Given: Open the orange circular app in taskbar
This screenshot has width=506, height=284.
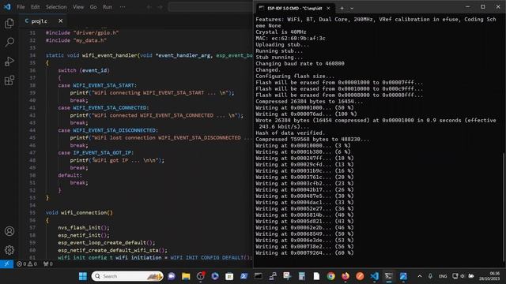Looking at the screenshot, I should pyautogui.click(x=360, y=276).
